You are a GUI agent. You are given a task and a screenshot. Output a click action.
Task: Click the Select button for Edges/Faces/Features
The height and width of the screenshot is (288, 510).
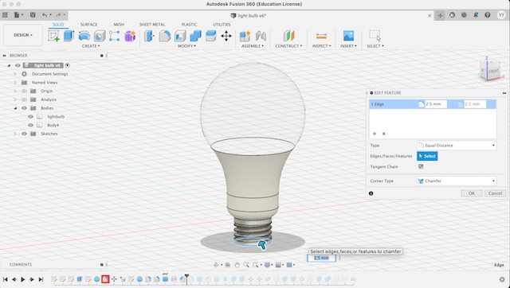[x=427, y=156]
